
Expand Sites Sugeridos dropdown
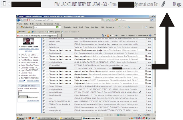pyautogui.click(x=45, y=32)
